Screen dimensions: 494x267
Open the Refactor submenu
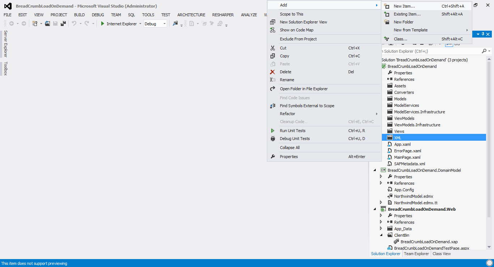pos(324,114)
